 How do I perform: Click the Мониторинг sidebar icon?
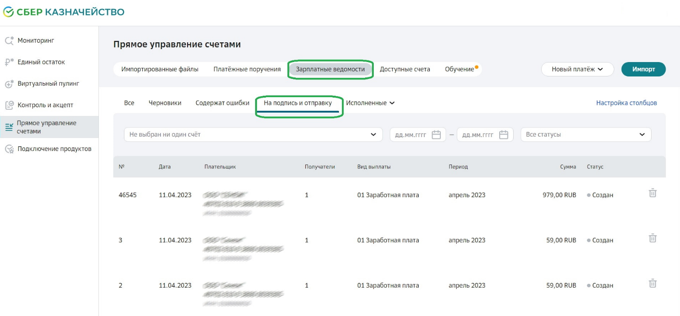(9, 41)
